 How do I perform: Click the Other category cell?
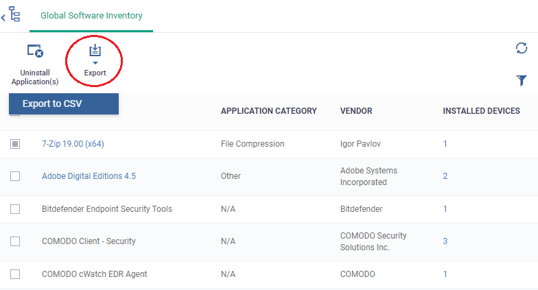point(231,176)
